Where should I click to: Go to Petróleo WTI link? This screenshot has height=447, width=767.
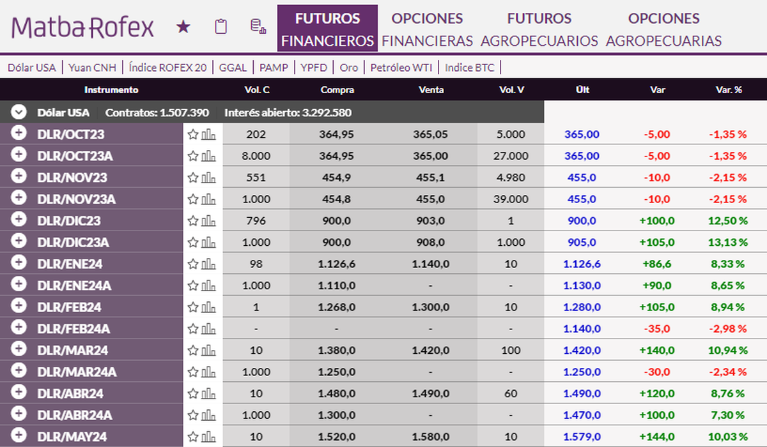(x=401, y=67)
